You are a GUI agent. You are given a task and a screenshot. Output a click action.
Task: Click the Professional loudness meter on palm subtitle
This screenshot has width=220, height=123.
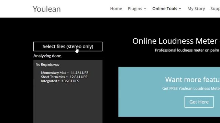pos(187,50)
